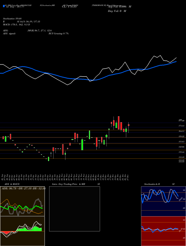The image size is (186, 246).
Task: Click the 'Avg Vol: 0.006 M' label
Action: pos(119,7)
